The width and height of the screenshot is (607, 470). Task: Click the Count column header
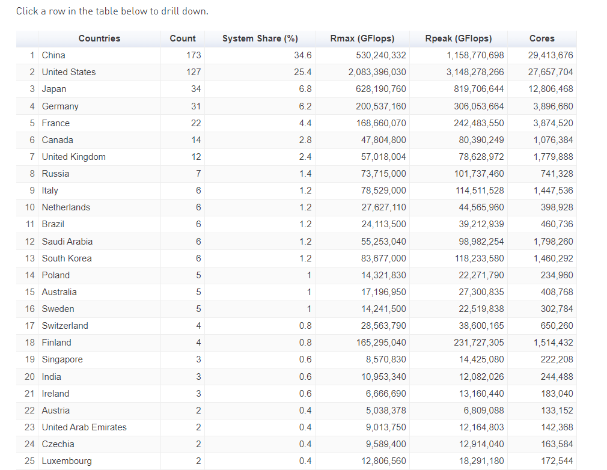pos(182,38)
